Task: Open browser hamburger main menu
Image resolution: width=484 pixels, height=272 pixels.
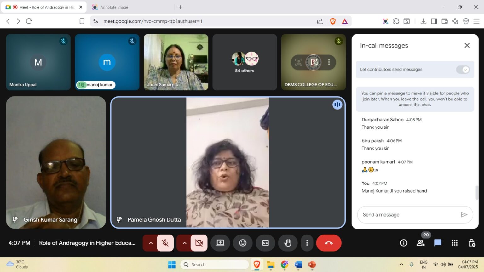Action: [476, 21]
